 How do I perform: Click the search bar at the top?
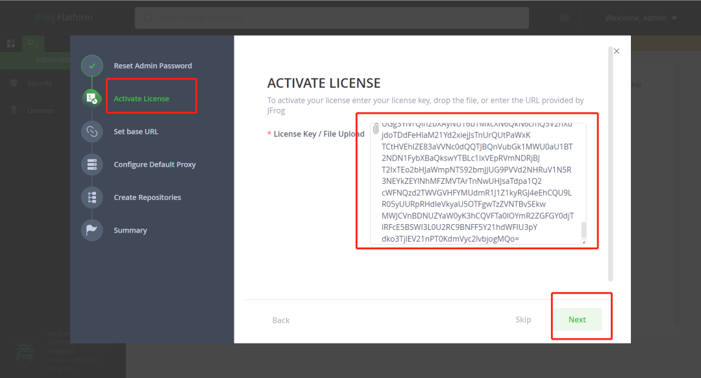331,18
